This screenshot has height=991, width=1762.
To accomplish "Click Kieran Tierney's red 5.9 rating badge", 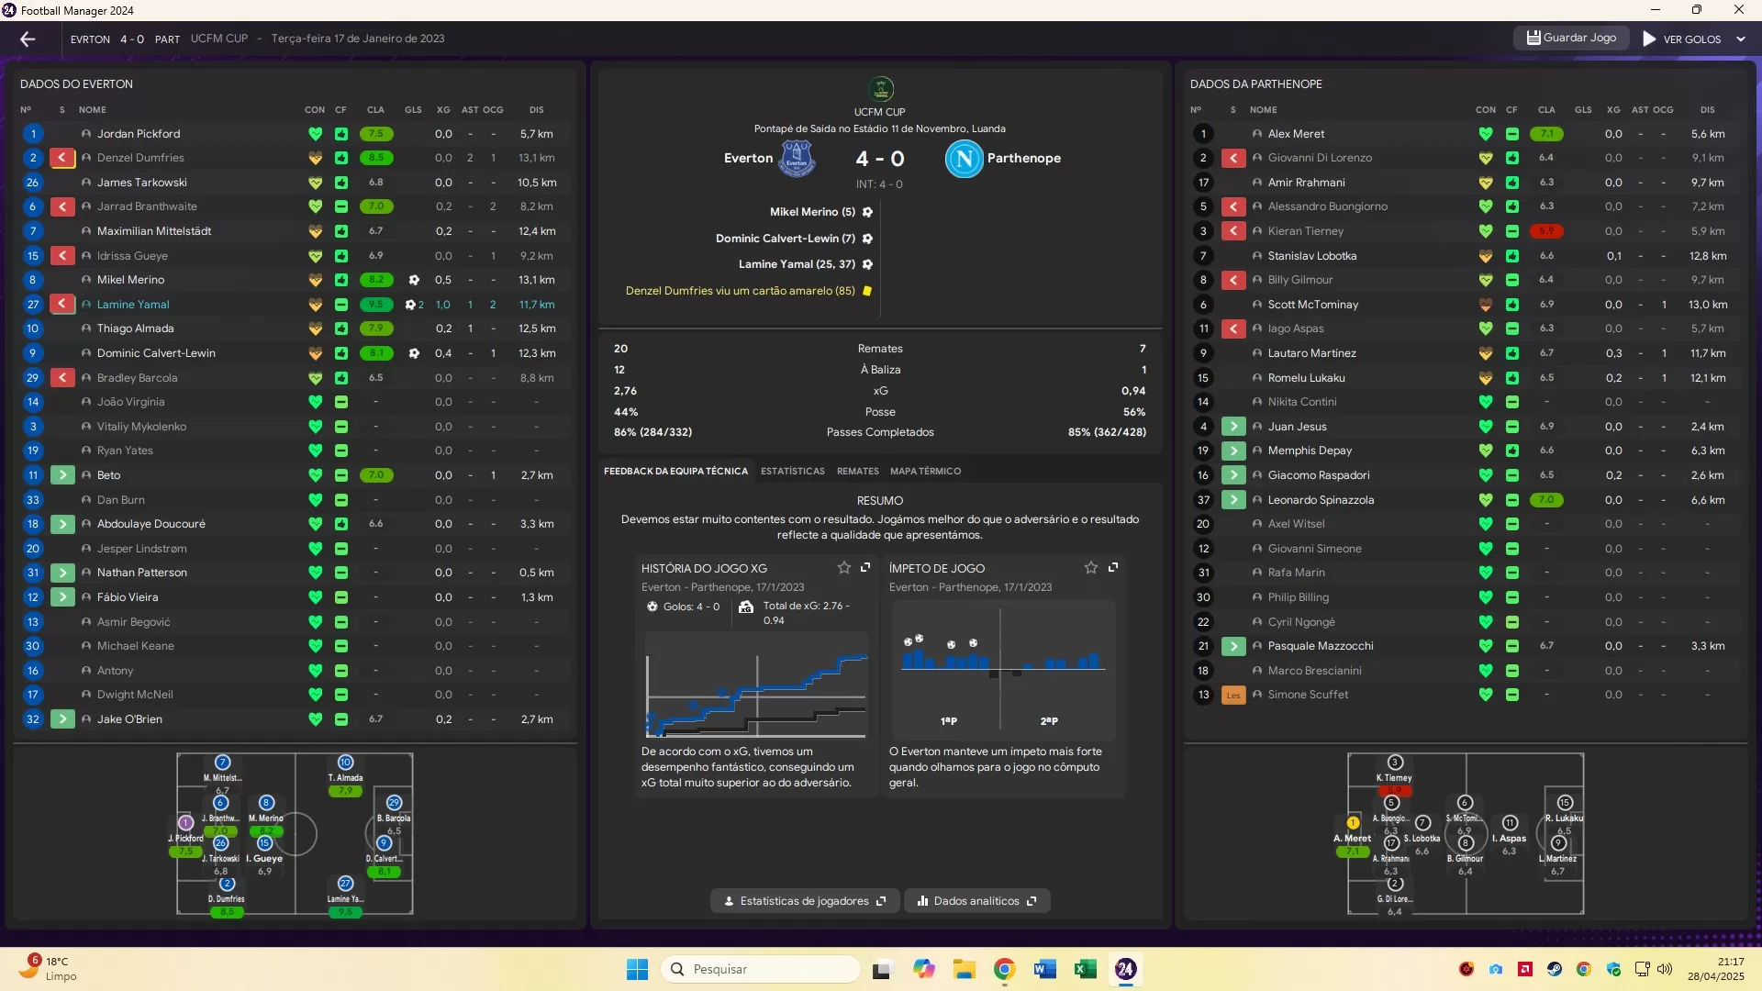I will pyautogui.click(x=1546, y=231).
